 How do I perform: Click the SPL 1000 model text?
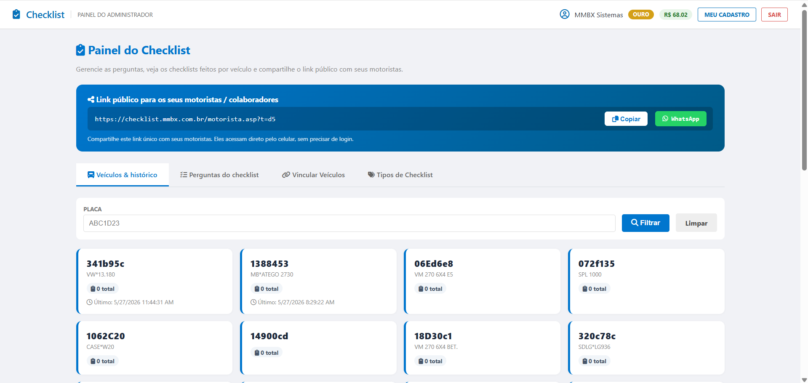(590, 274)
